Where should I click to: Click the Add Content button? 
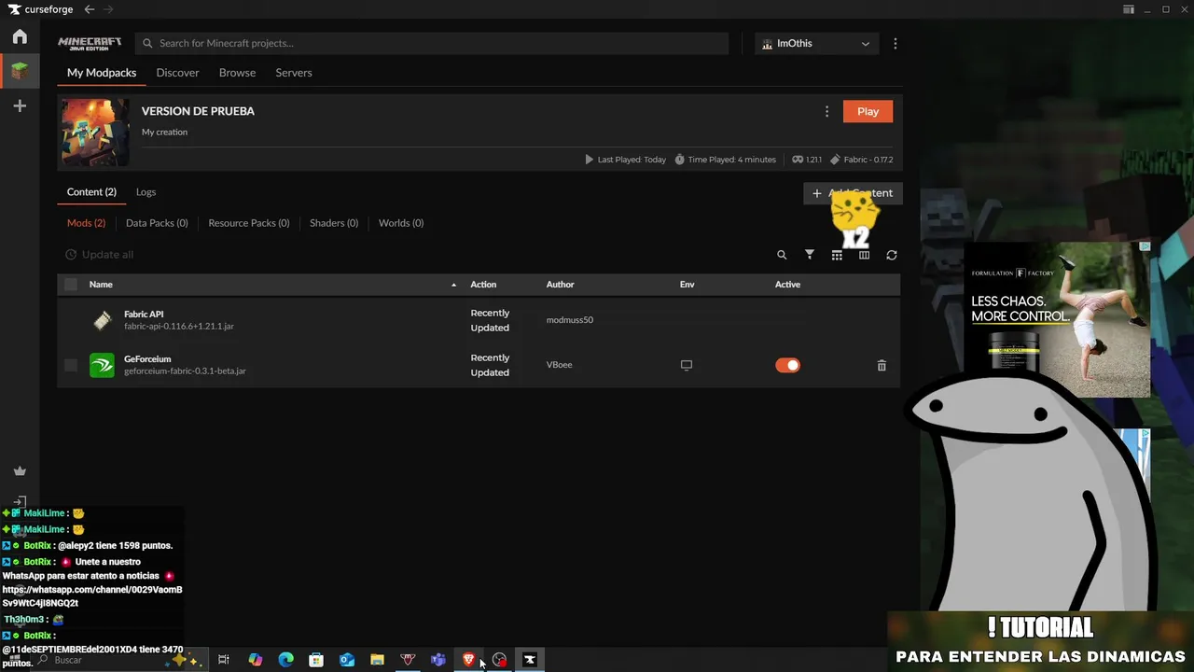(x=853, y=193)
